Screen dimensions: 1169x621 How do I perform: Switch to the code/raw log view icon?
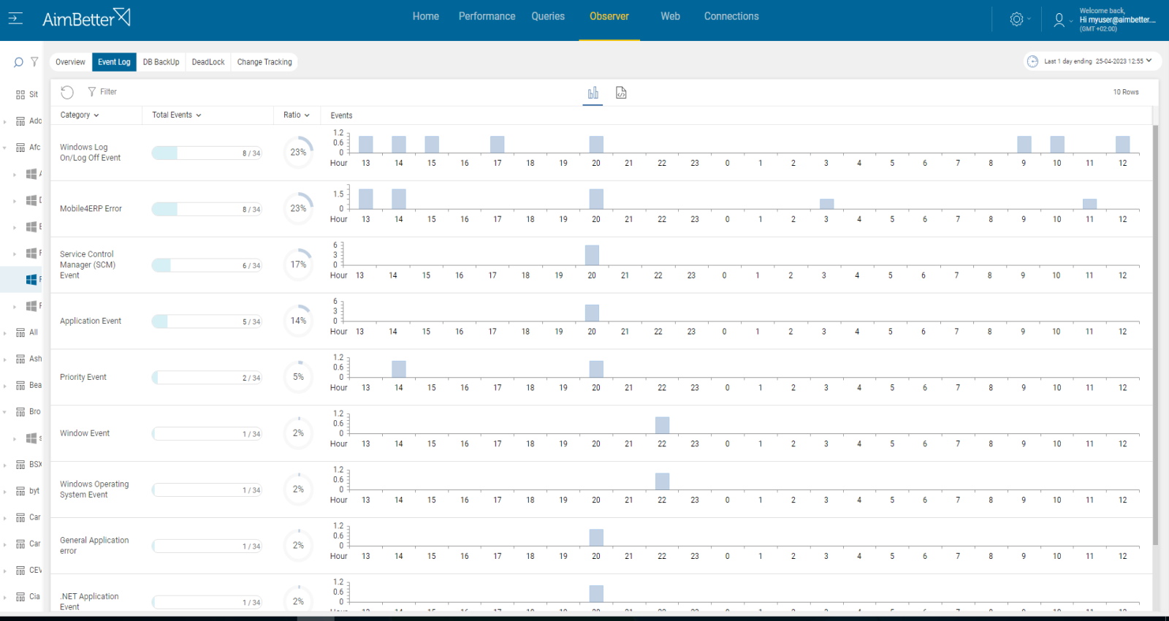tap(621, 93)
